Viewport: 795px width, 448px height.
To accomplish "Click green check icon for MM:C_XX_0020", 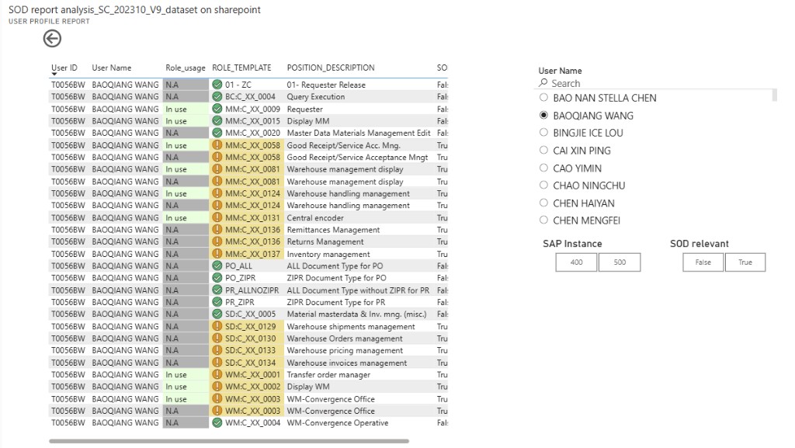I will (x=217, y=133).
